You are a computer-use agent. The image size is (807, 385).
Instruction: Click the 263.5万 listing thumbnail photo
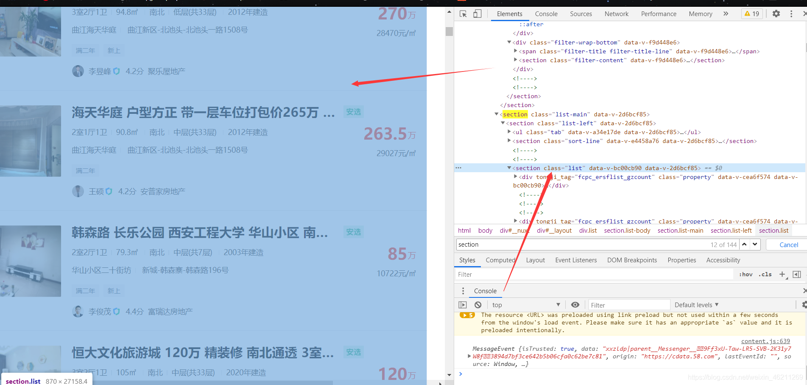point(31,141)
